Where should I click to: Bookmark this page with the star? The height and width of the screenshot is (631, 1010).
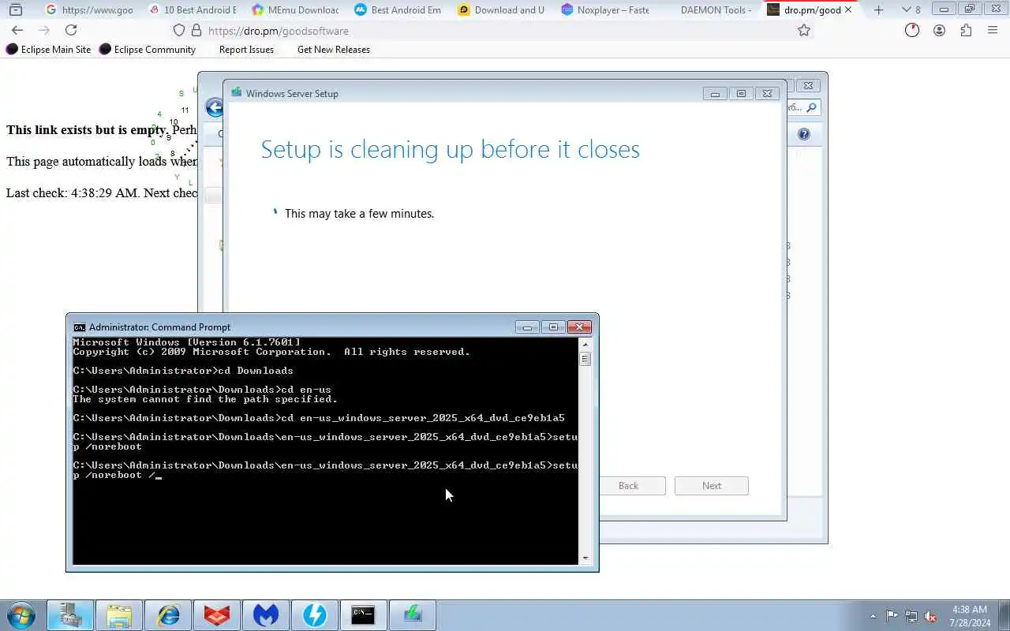[803, 30]
